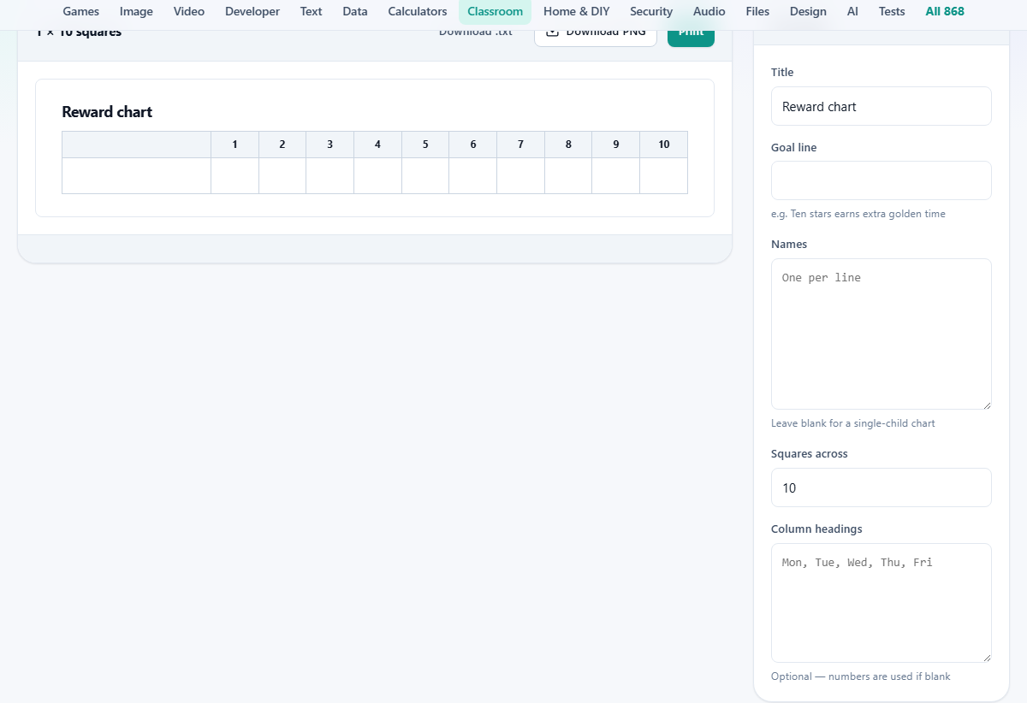Click the "Leave blank for a single-child chart" hint
The width and height of the screenshot is (1027, 703).
853,423
